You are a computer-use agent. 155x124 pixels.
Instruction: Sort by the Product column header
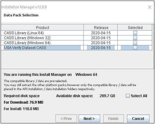point(43,27)
